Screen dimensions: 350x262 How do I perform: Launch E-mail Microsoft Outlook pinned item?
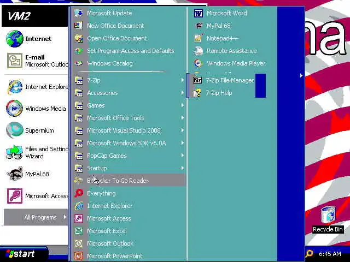point(37,61)
